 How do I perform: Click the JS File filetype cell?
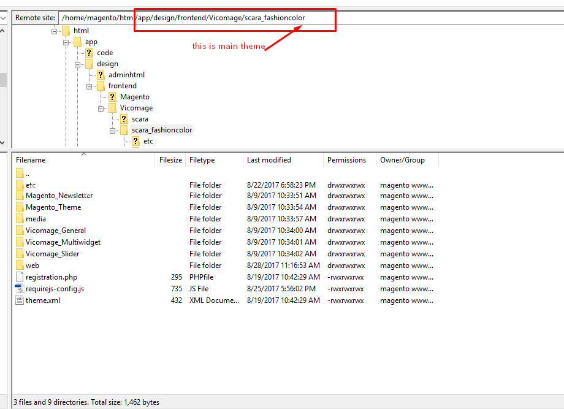click(x=199, y=289)
